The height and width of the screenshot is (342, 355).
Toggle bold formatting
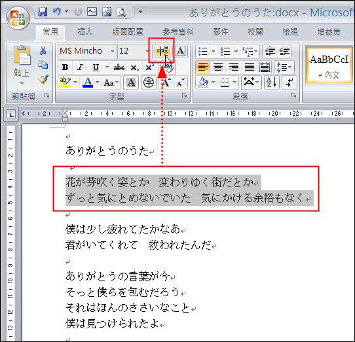[x=65, y=67]
